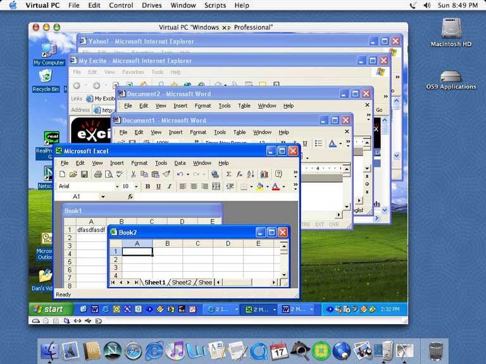Image resolution: width=486 pixels, height=364 pixels.
Task: Toggle Align Right in Excel formatting bar
Action: pos(204,186)
